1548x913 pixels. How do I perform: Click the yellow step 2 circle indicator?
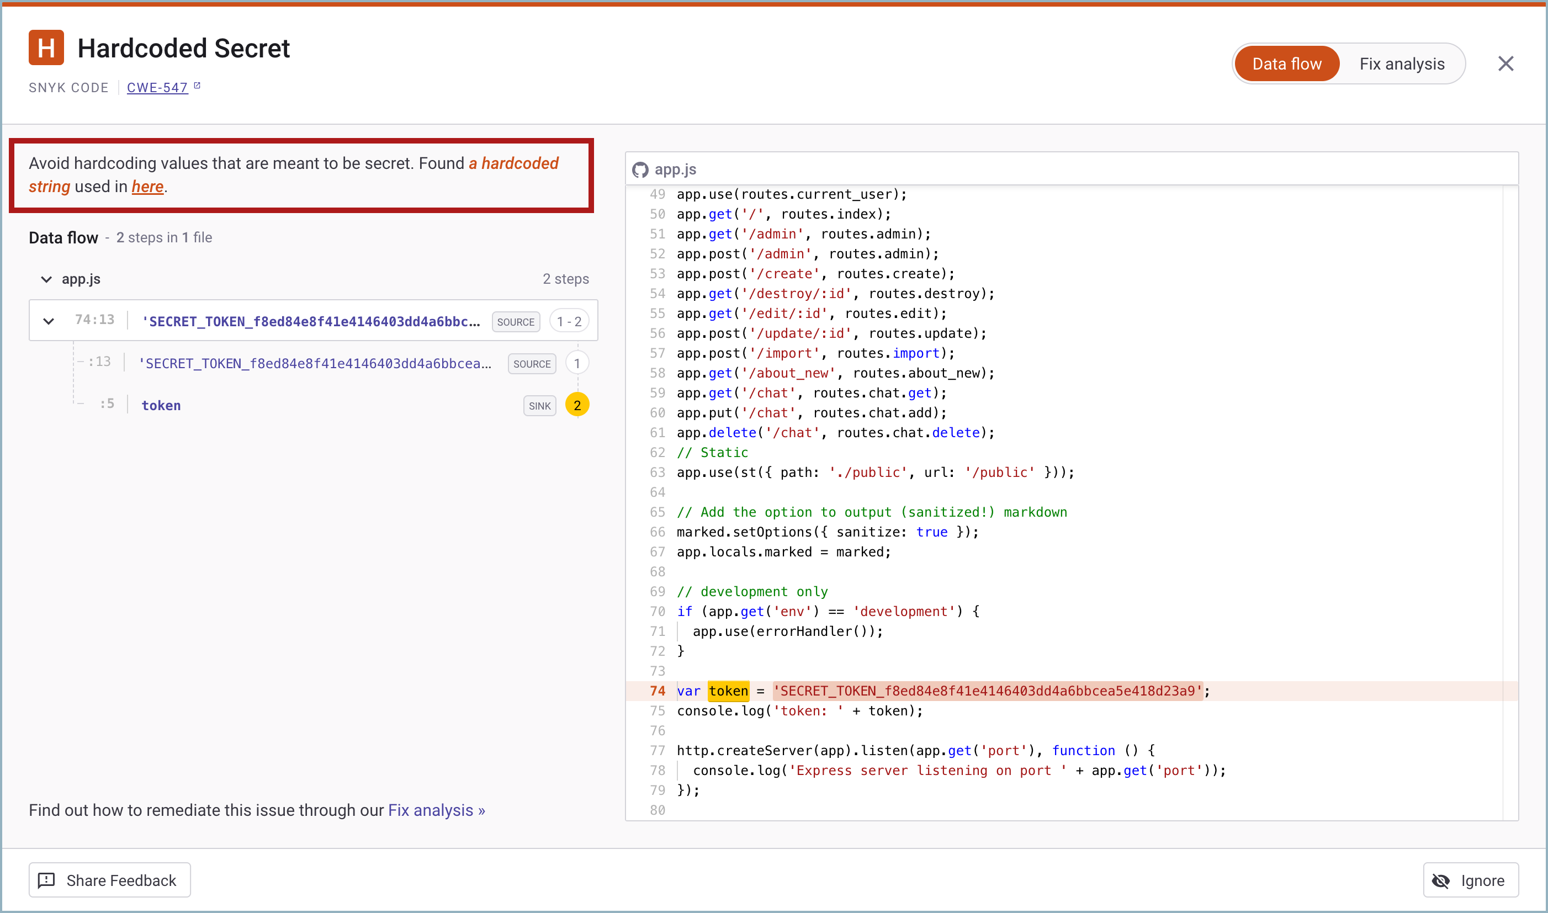coord(577,405)
